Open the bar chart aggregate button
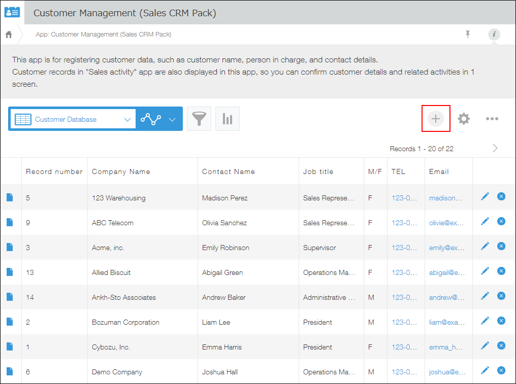The width and height of the screenshot is (516, 384). point(228,119)
